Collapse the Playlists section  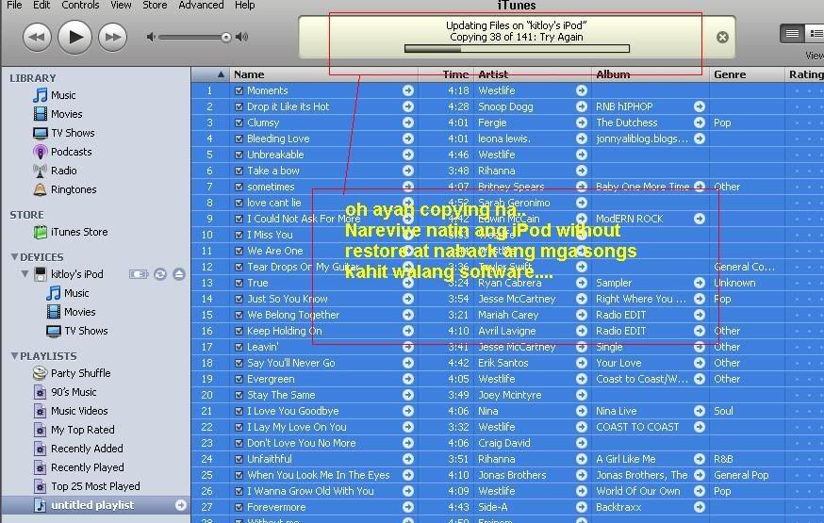pos(14,356)
